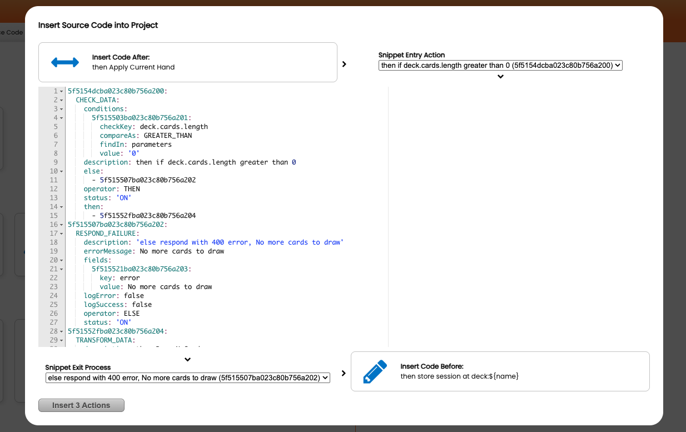This screenshot has width=686, height=432.
Task: Click the Insert Code After card
Action: (188, 62)
